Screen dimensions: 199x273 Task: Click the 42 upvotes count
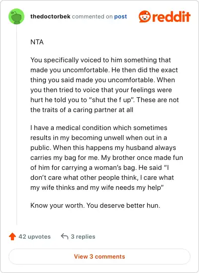pos(35,237)
